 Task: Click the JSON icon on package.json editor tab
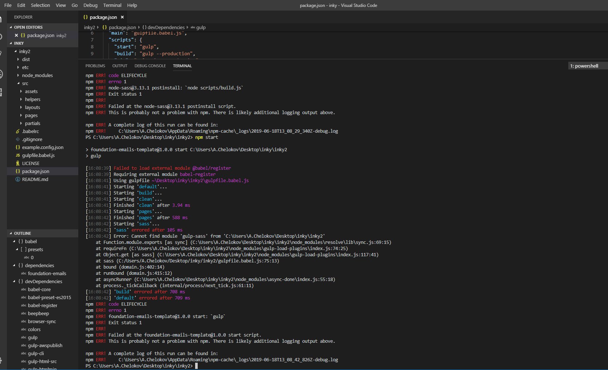(86, 17)
